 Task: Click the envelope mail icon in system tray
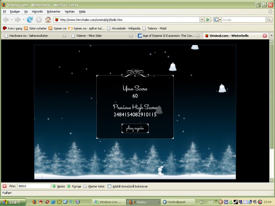pyautogui.click(x=245, y=202)
